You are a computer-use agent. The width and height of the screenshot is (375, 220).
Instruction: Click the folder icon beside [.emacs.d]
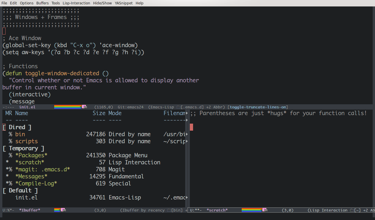pyautogui.click(x=178, y=107)
